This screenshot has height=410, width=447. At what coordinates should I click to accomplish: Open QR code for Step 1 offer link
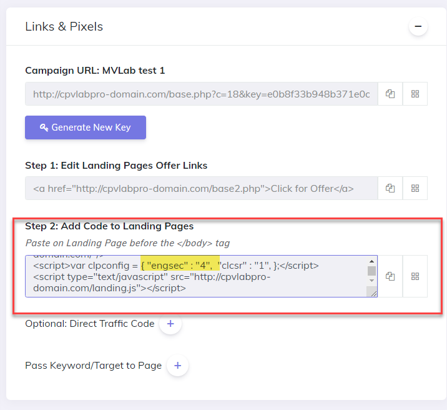tap(415, 188)
